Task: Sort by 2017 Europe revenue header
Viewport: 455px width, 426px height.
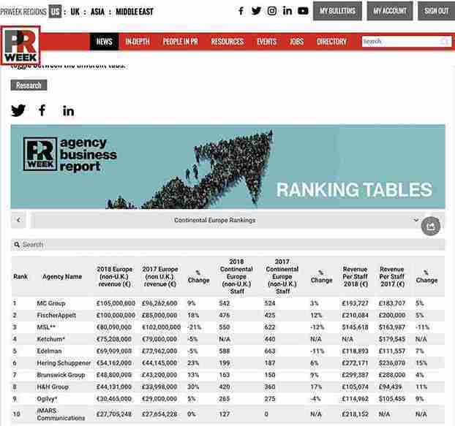Action: (x=160, y=276)
